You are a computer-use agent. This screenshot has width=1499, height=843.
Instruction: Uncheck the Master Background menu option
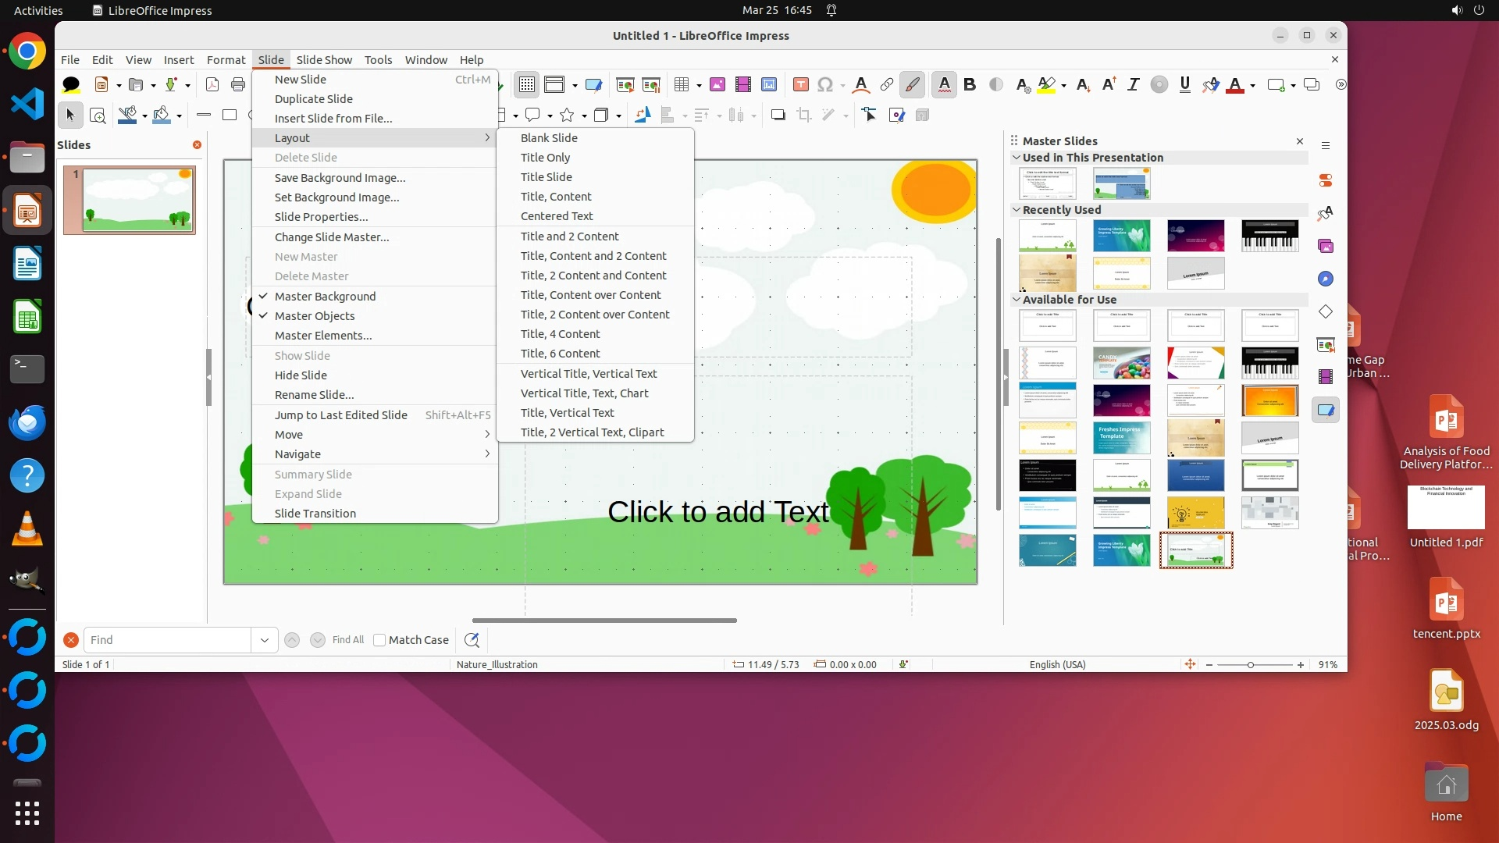(x=325, y=297)
